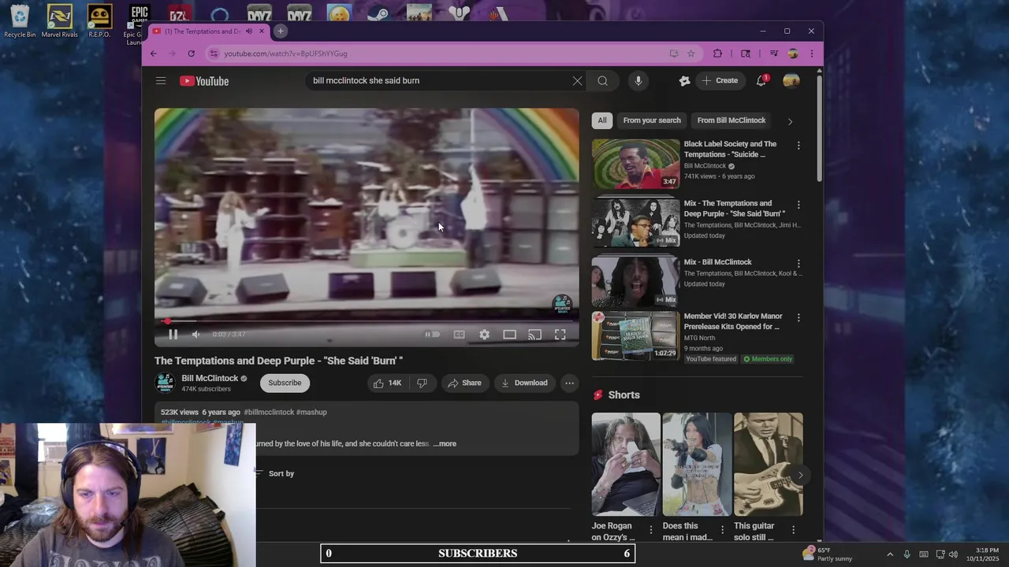This screenshot has height=567, width=1009.
Task: Click the browser back button
Action: [154, 54]
